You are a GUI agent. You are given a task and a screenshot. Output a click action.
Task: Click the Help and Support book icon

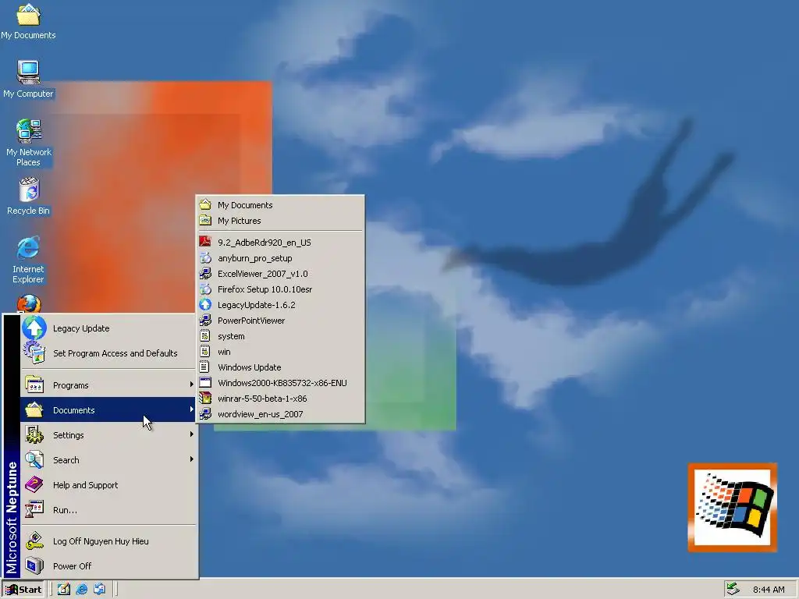pyautogui.click(x=34, y=485)
